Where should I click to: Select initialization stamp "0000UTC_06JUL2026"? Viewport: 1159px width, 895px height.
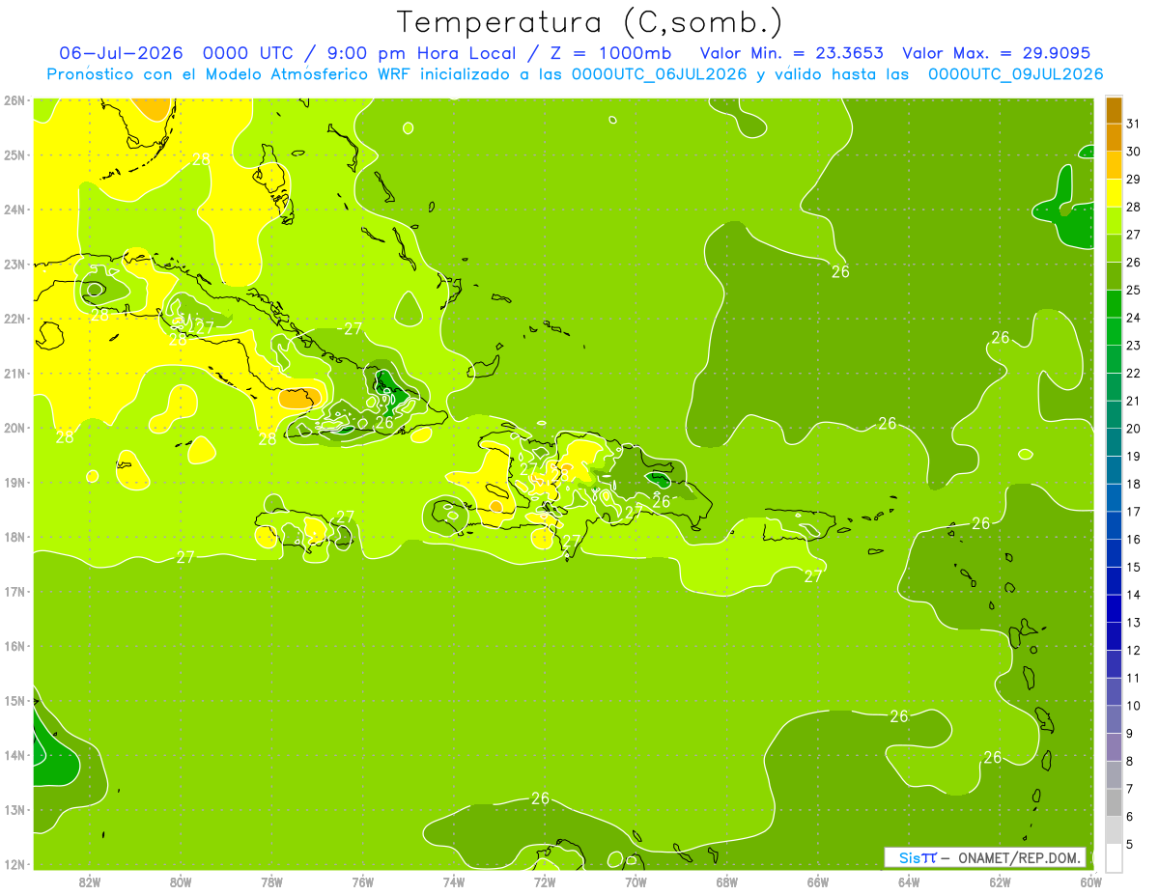coord(659,74)
